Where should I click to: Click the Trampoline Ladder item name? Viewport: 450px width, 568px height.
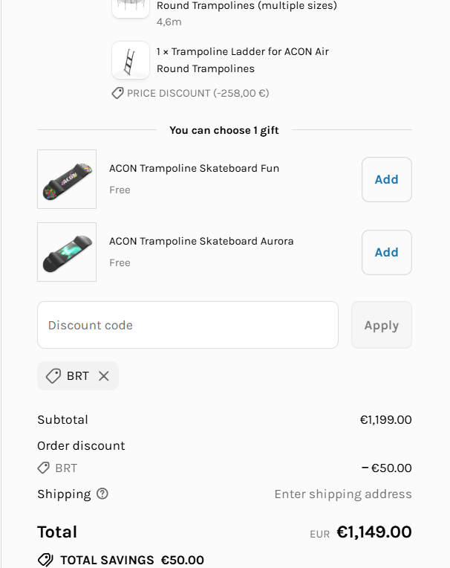point(242,60)
